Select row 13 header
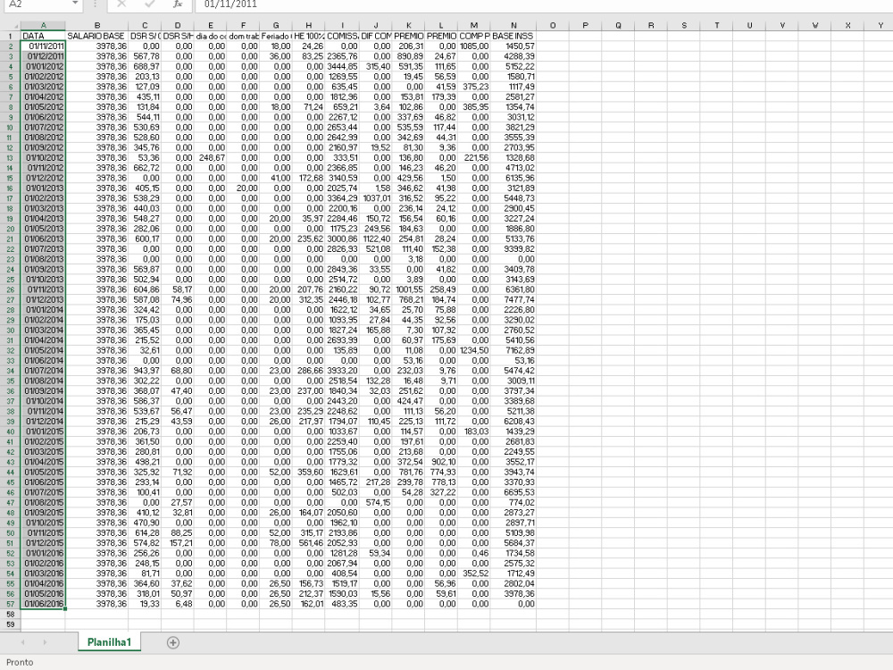893x670 pixels. pyautogui.click(x=10, y=158)
